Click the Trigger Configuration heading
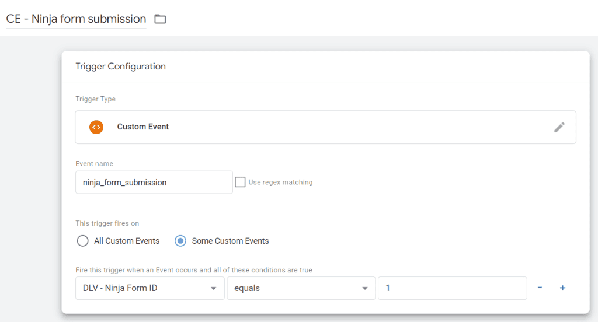This screenshot has height=322, width=598. pyautogui.click(x=120, y=66)
